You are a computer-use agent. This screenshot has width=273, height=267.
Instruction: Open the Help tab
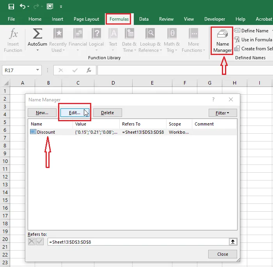pos(240,19)
